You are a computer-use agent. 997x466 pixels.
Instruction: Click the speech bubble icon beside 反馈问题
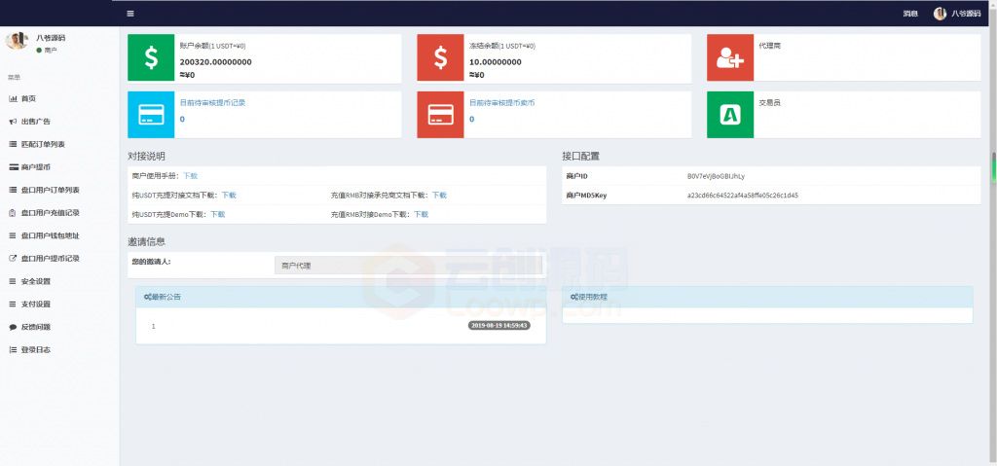pyautogui.click(x=13, y=328)
